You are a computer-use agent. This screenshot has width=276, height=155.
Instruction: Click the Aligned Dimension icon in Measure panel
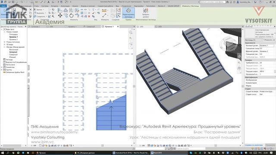(x=104, y=16)
